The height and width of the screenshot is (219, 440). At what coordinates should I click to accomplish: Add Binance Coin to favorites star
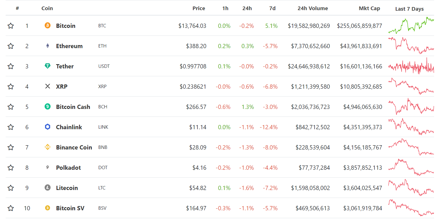[x=11, y=148]
